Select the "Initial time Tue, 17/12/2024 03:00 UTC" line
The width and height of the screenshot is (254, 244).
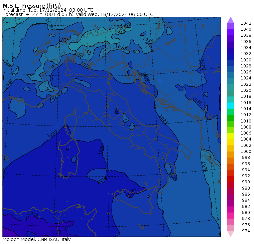(x=48, y=10)
